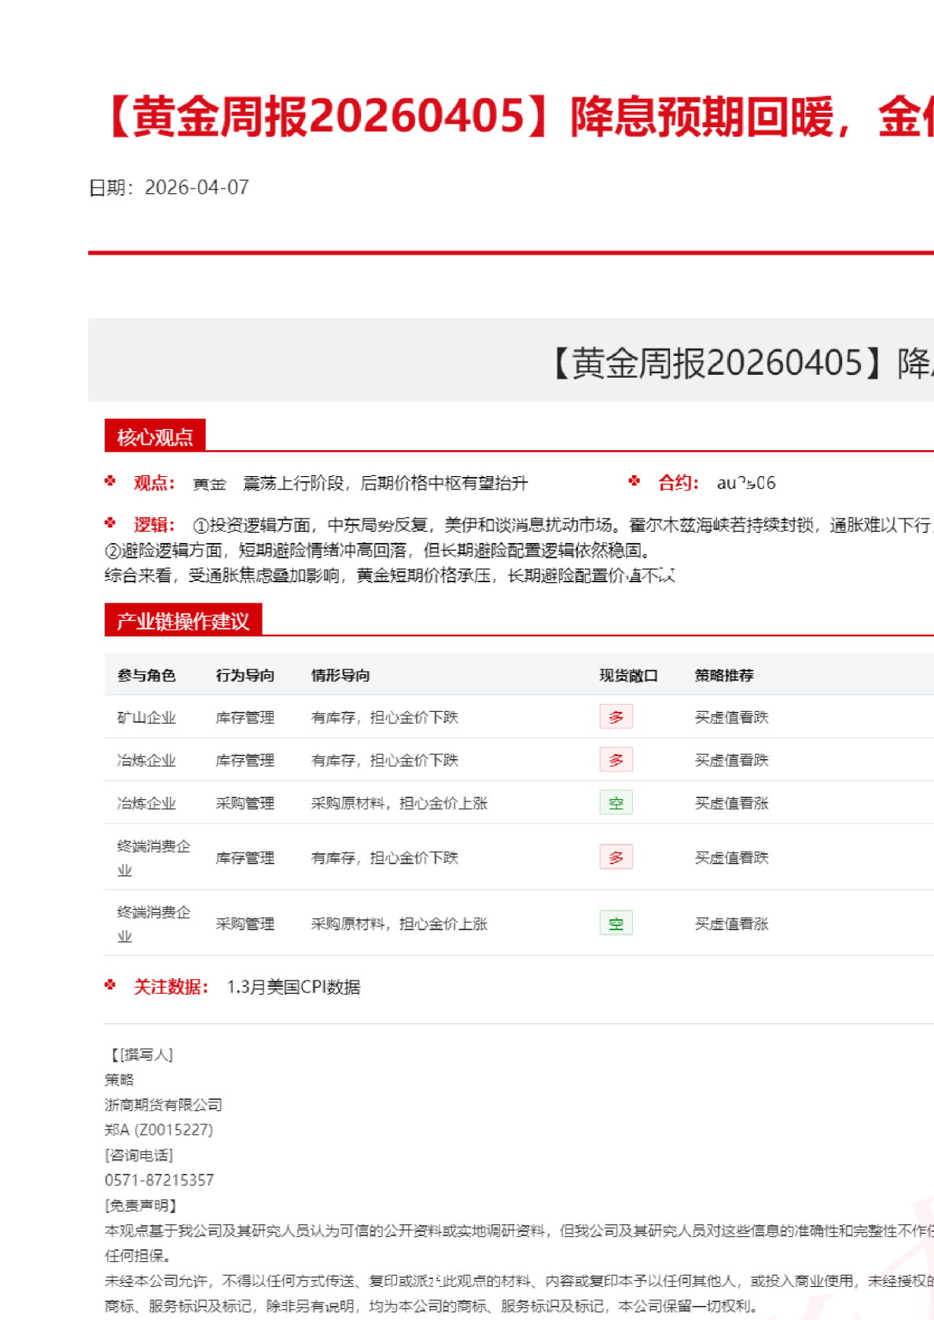
Task: Select 冶炼企业 in the 采购管理 row
Action: (146, 803)
